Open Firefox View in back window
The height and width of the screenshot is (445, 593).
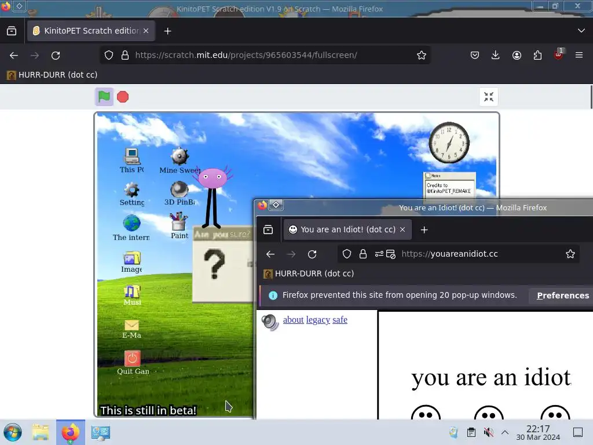pos(12,31)
